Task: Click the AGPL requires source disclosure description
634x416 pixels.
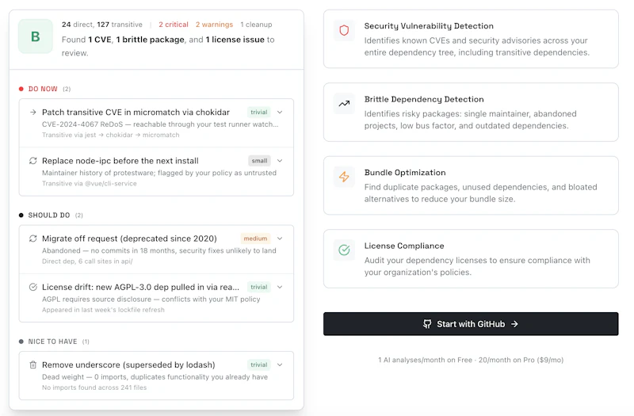Action: tap(151, 300)
